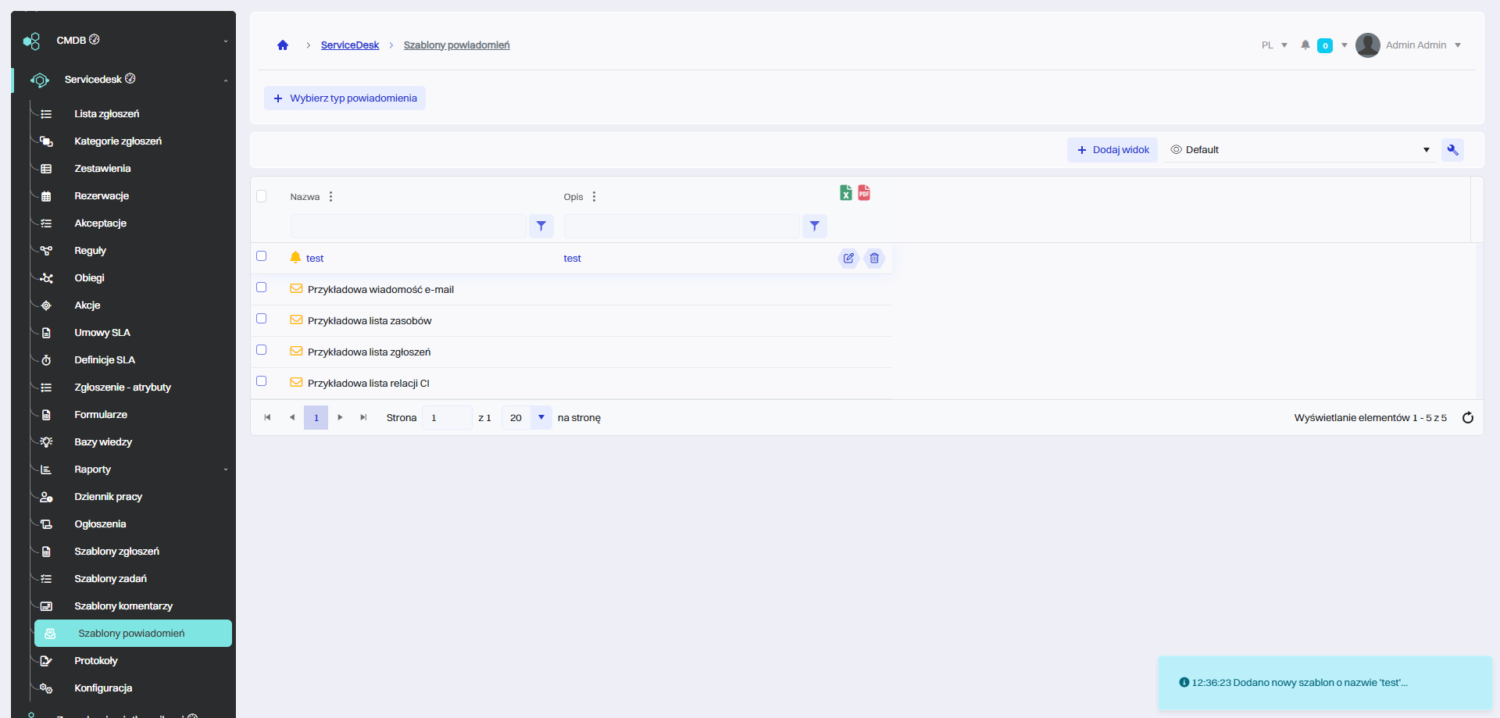Edit the 'test' template row
Screen dimensions: 1500x718
click(x=848, y=259)
